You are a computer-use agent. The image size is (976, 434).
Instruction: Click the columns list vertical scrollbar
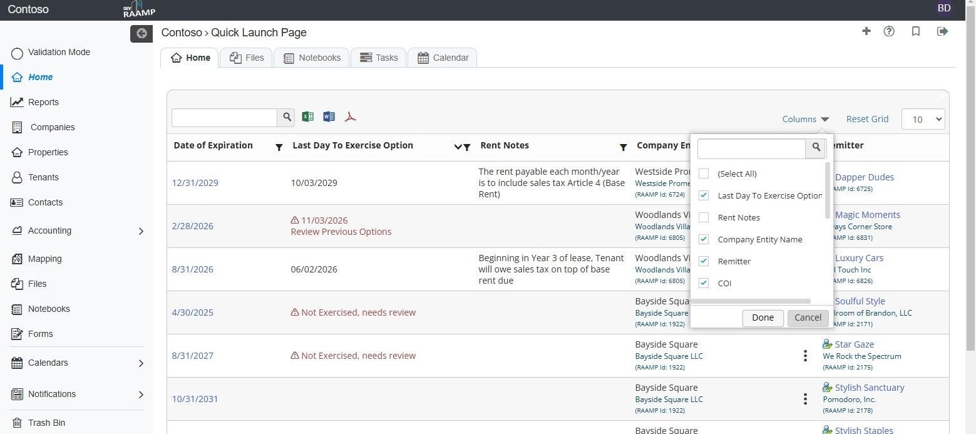pos(828,191)
